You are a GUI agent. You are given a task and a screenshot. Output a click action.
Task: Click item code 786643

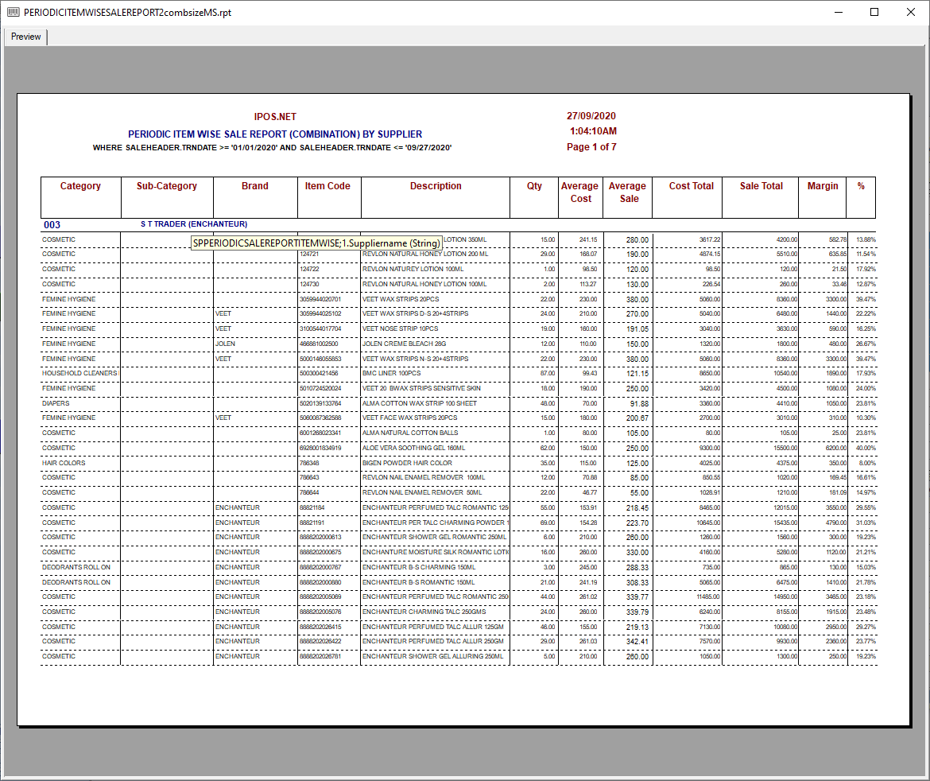[x=309, y=477]
